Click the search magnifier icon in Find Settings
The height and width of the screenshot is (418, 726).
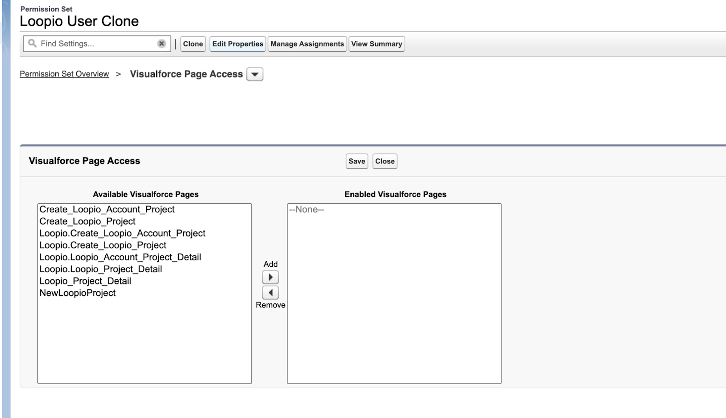tap(32, 43)
